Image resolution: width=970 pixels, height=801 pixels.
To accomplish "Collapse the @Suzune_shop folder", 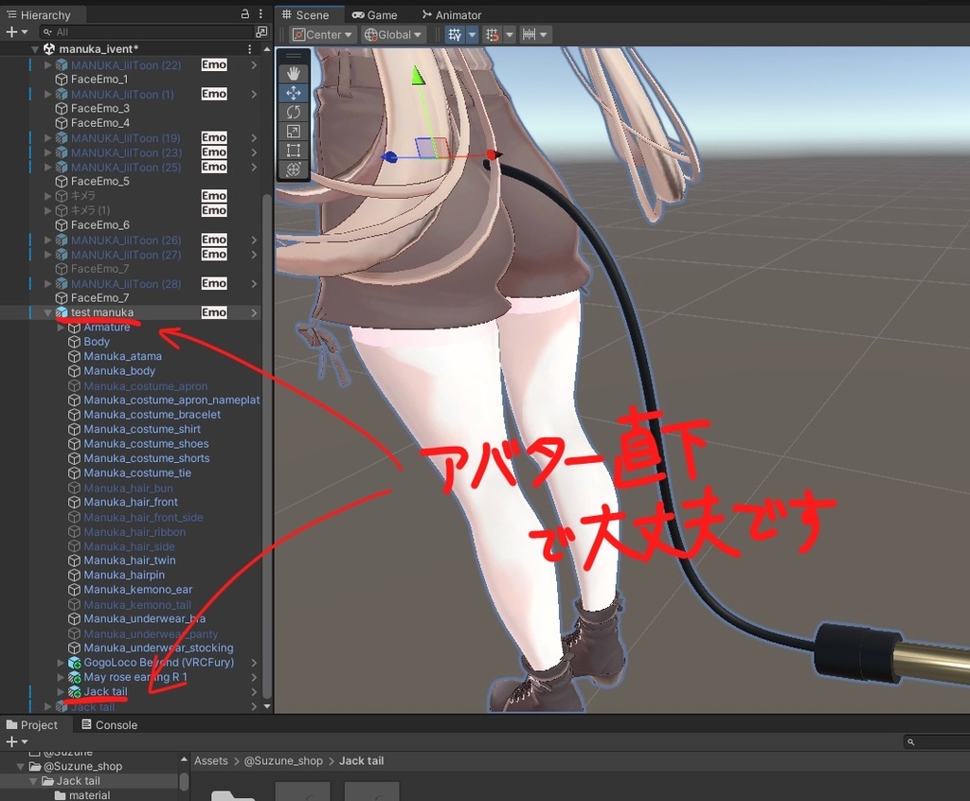I will point(21,766).
